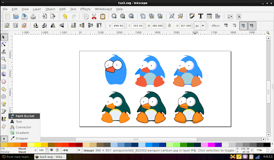Select the Calligraphy tool
The height and width of the screenshot is (160, 274).
[x=4, y=119]
